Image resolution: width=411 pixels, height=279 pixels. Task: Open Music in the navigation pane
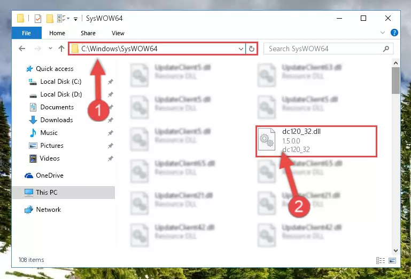(49, 133)
